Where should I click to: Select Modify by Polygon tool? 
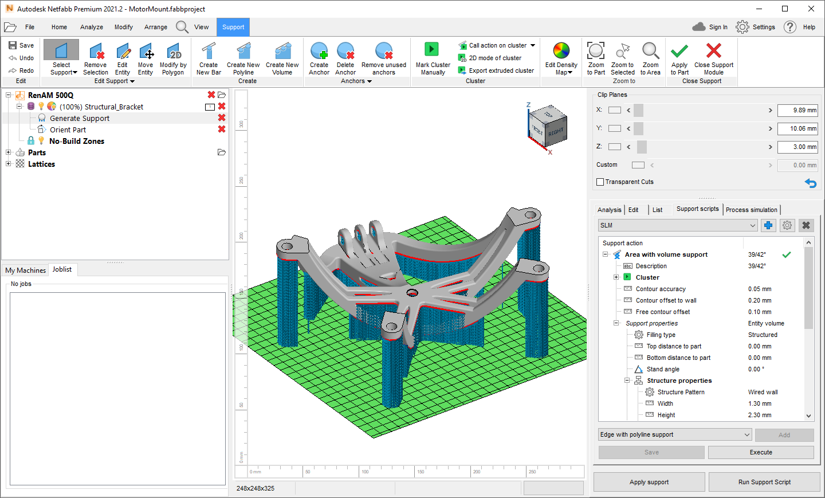tap(173, 58)
